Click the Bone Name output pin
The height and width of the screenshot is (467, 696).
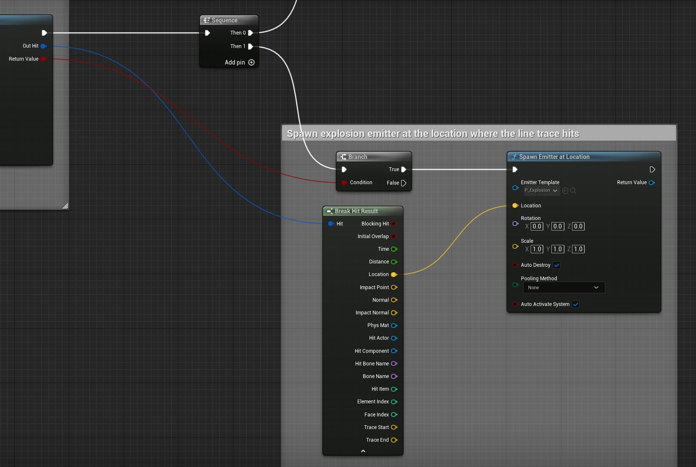click(x=394, y=376)
